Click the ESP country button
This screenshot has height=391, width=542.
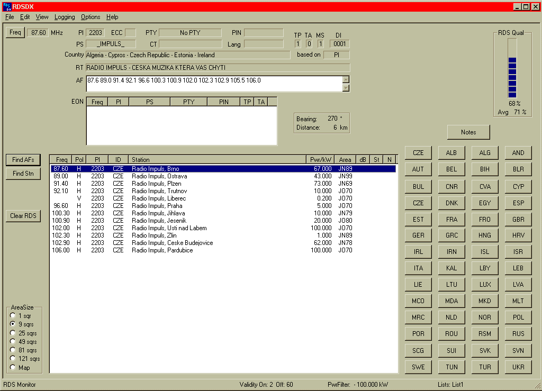(x=518, y=203)
